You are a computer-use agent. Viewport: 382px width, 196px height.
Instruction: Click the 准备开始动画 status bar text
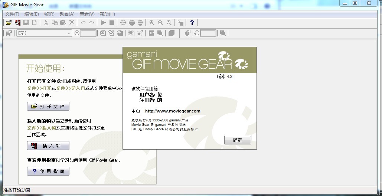click(17, 190)
